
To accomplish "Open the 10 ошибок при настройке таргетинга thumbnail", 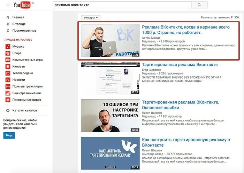I will (110, 116).
